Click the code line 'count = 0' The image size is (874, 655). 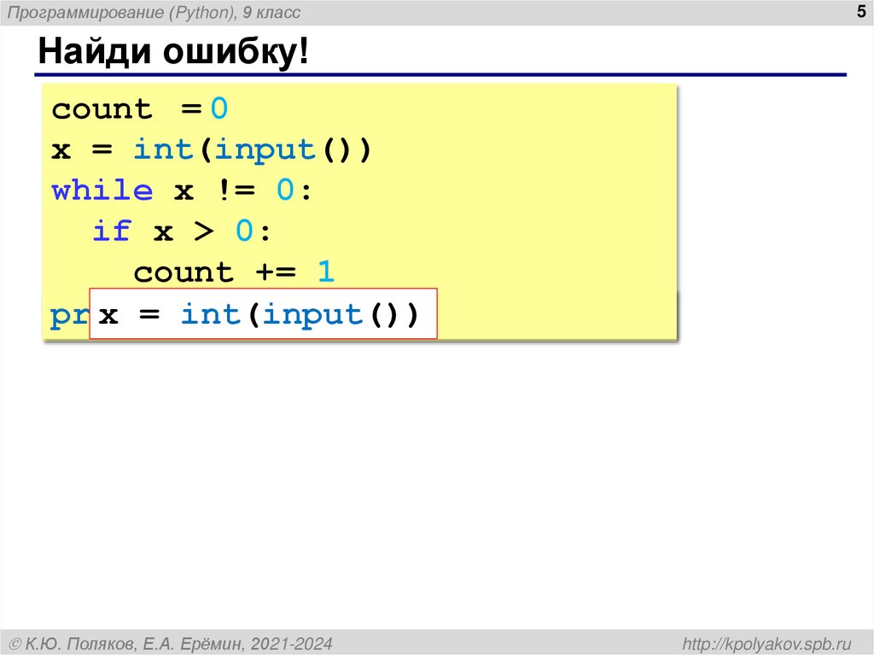[139, 108]
